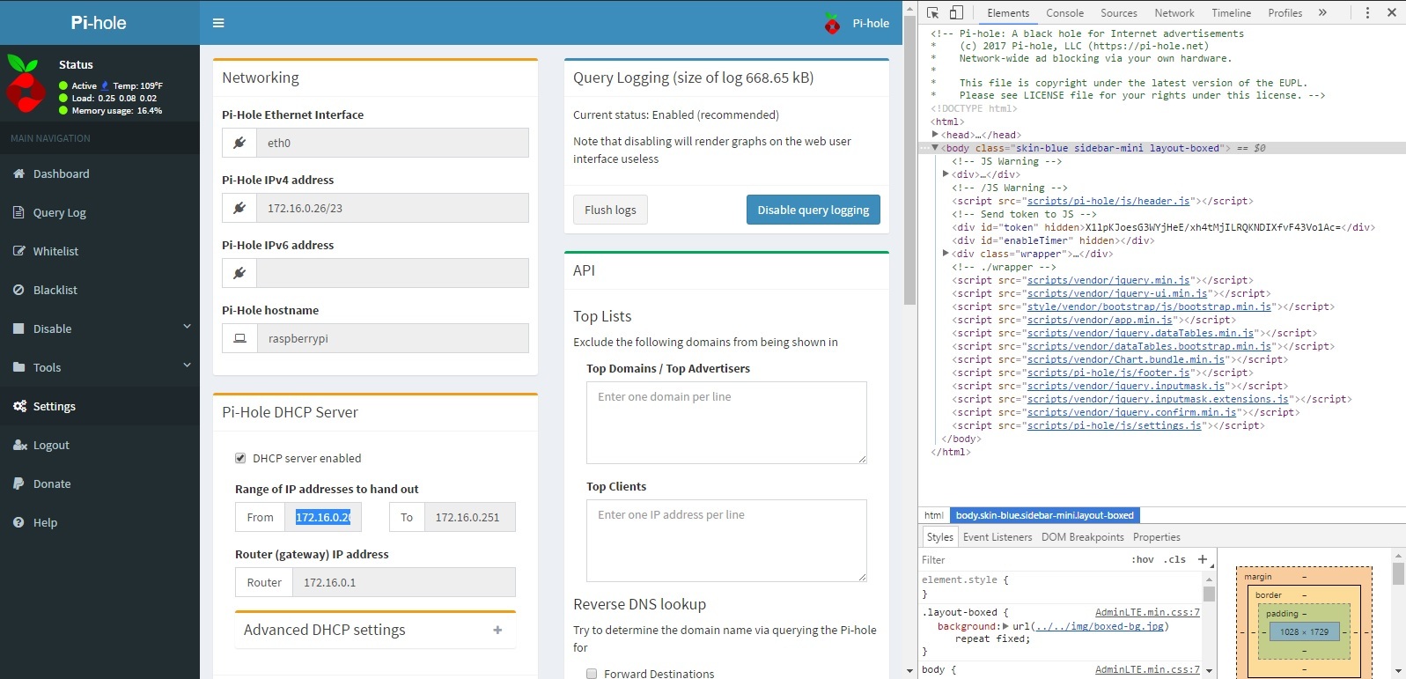Toggle the sidebar hamburger menu icon

tap(218, 23)
